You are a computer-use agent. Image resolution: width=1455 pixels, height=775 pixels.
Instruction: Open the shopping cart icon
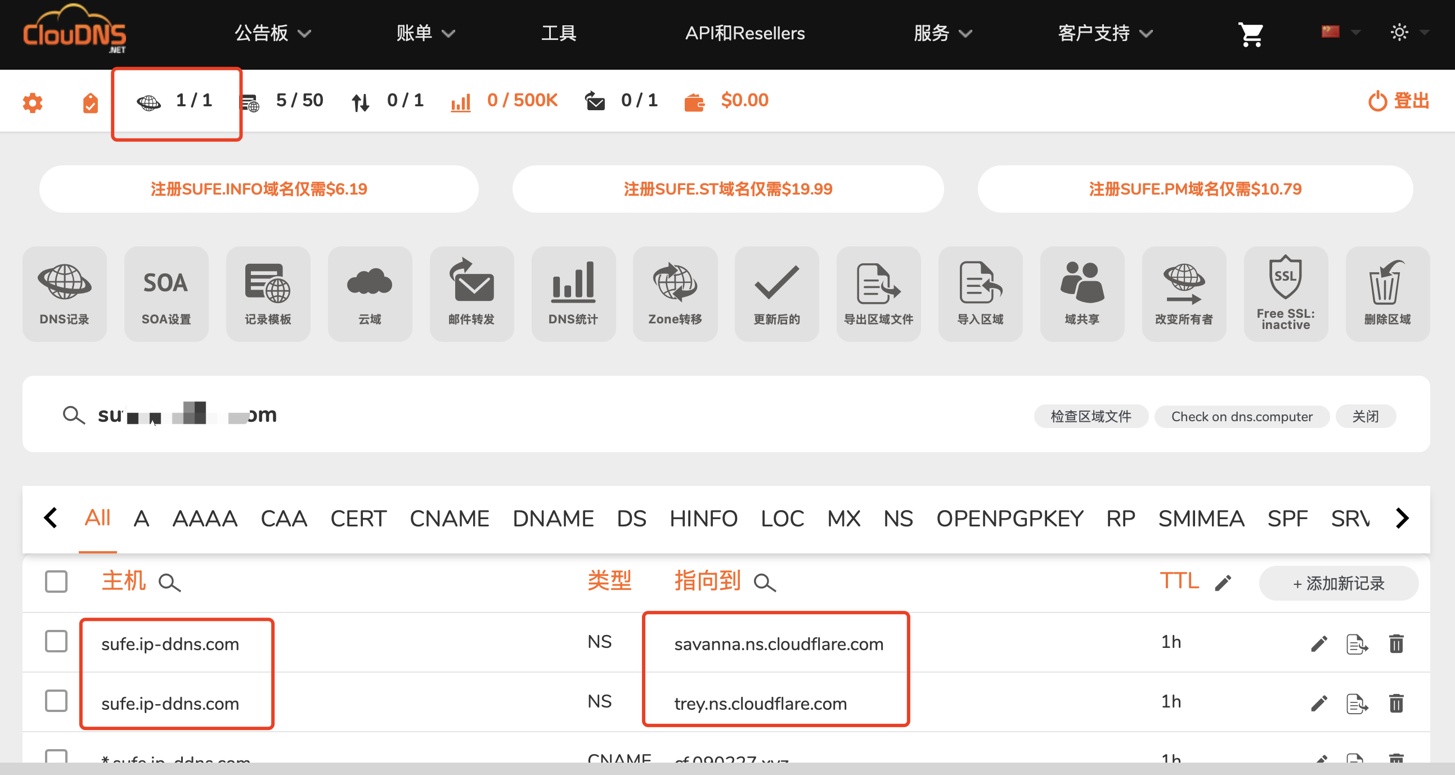tap(1251, 34)
